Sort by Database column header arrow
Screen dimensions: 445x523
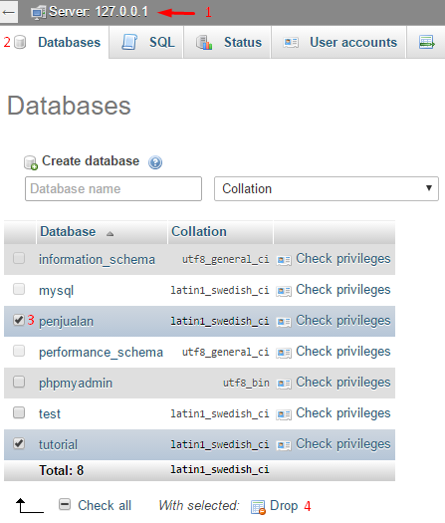tap(110, 234)
